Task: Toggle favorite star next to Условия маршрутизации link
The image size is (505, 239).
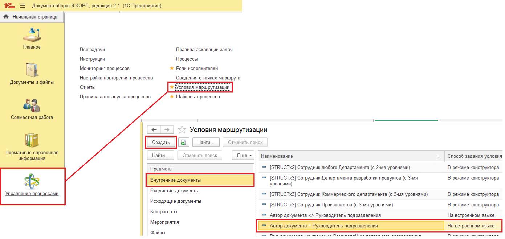Action: [172, 87]
